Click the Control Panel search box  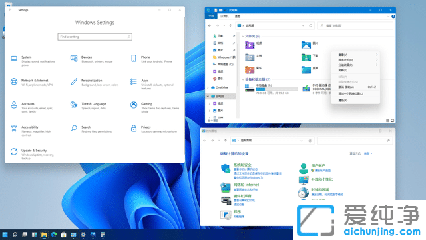[x=355, y=141]
